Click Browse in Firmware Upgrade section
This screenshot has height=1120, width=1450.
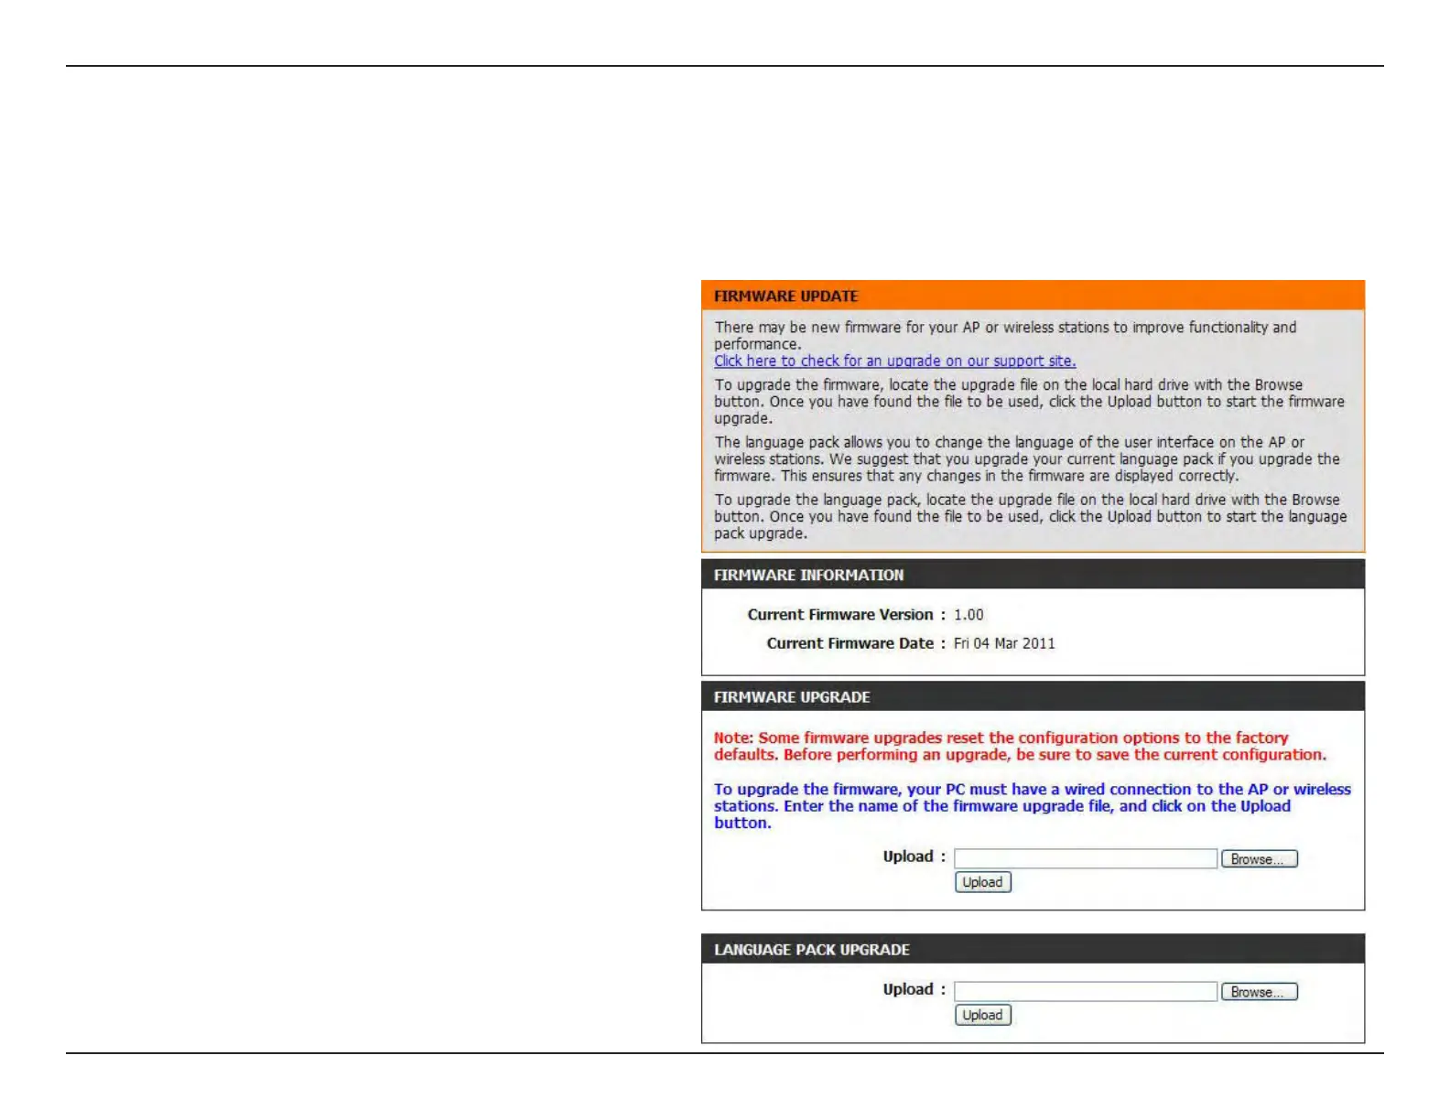tap(1260, 859)
